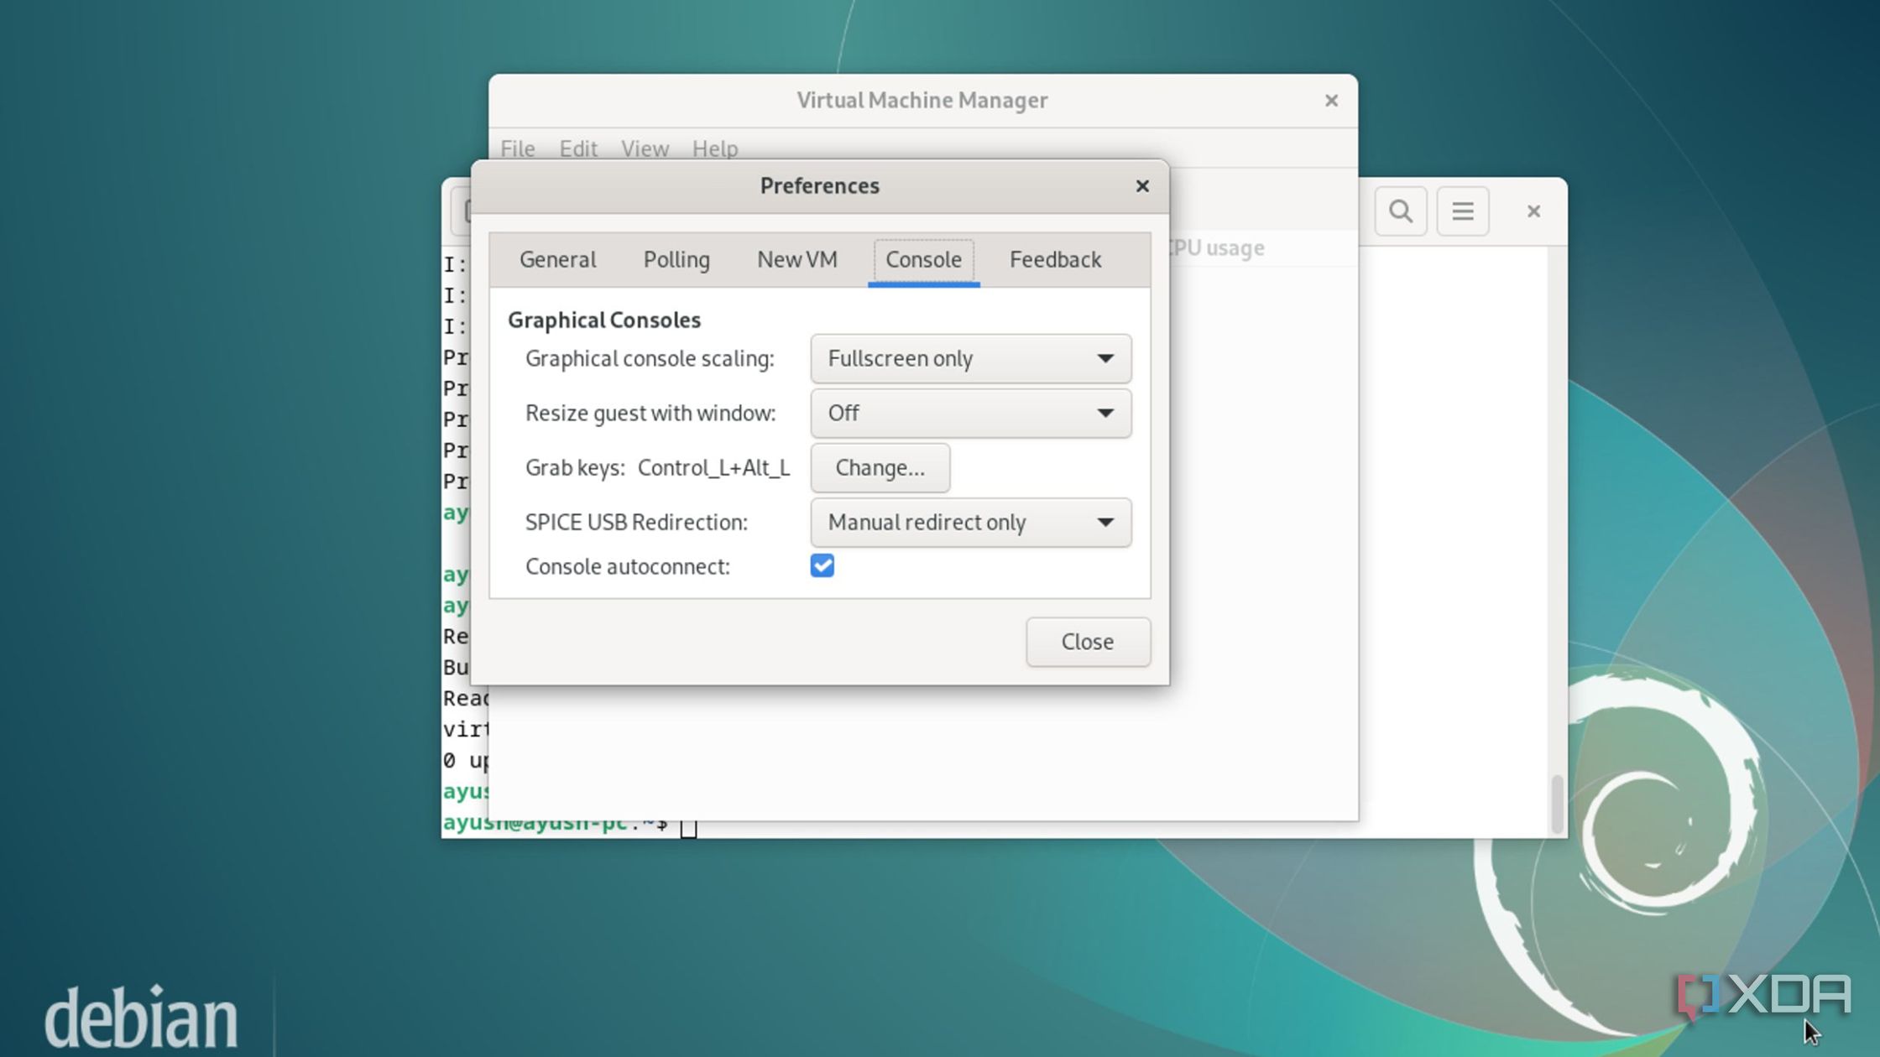The width and height of the screenshot is (1880, 1057).
Task: Select the Feedback tab
Action: tap(1055, 260)
